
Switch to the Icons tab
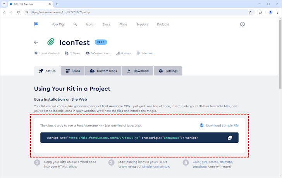pyautogui.click(x=73, y=71)
